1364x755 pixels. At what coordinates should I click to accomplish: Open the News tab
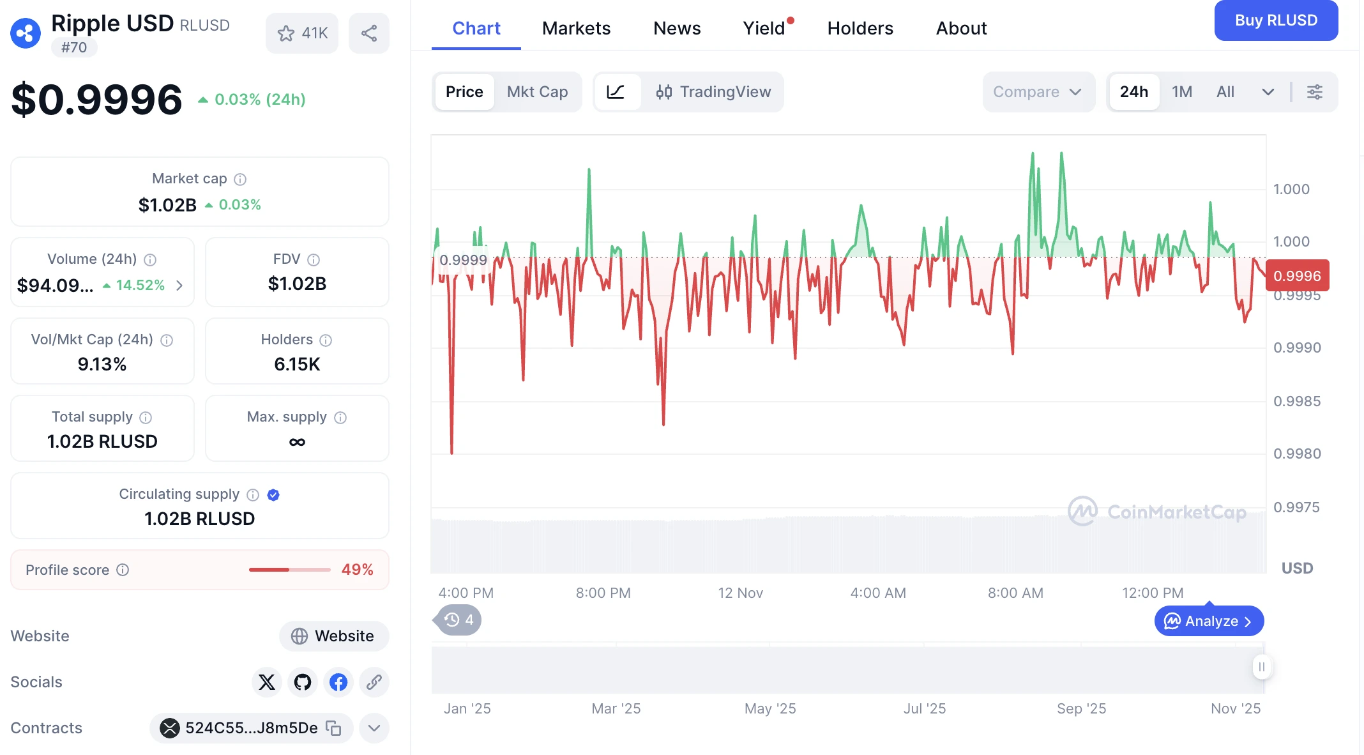(677, 28)
